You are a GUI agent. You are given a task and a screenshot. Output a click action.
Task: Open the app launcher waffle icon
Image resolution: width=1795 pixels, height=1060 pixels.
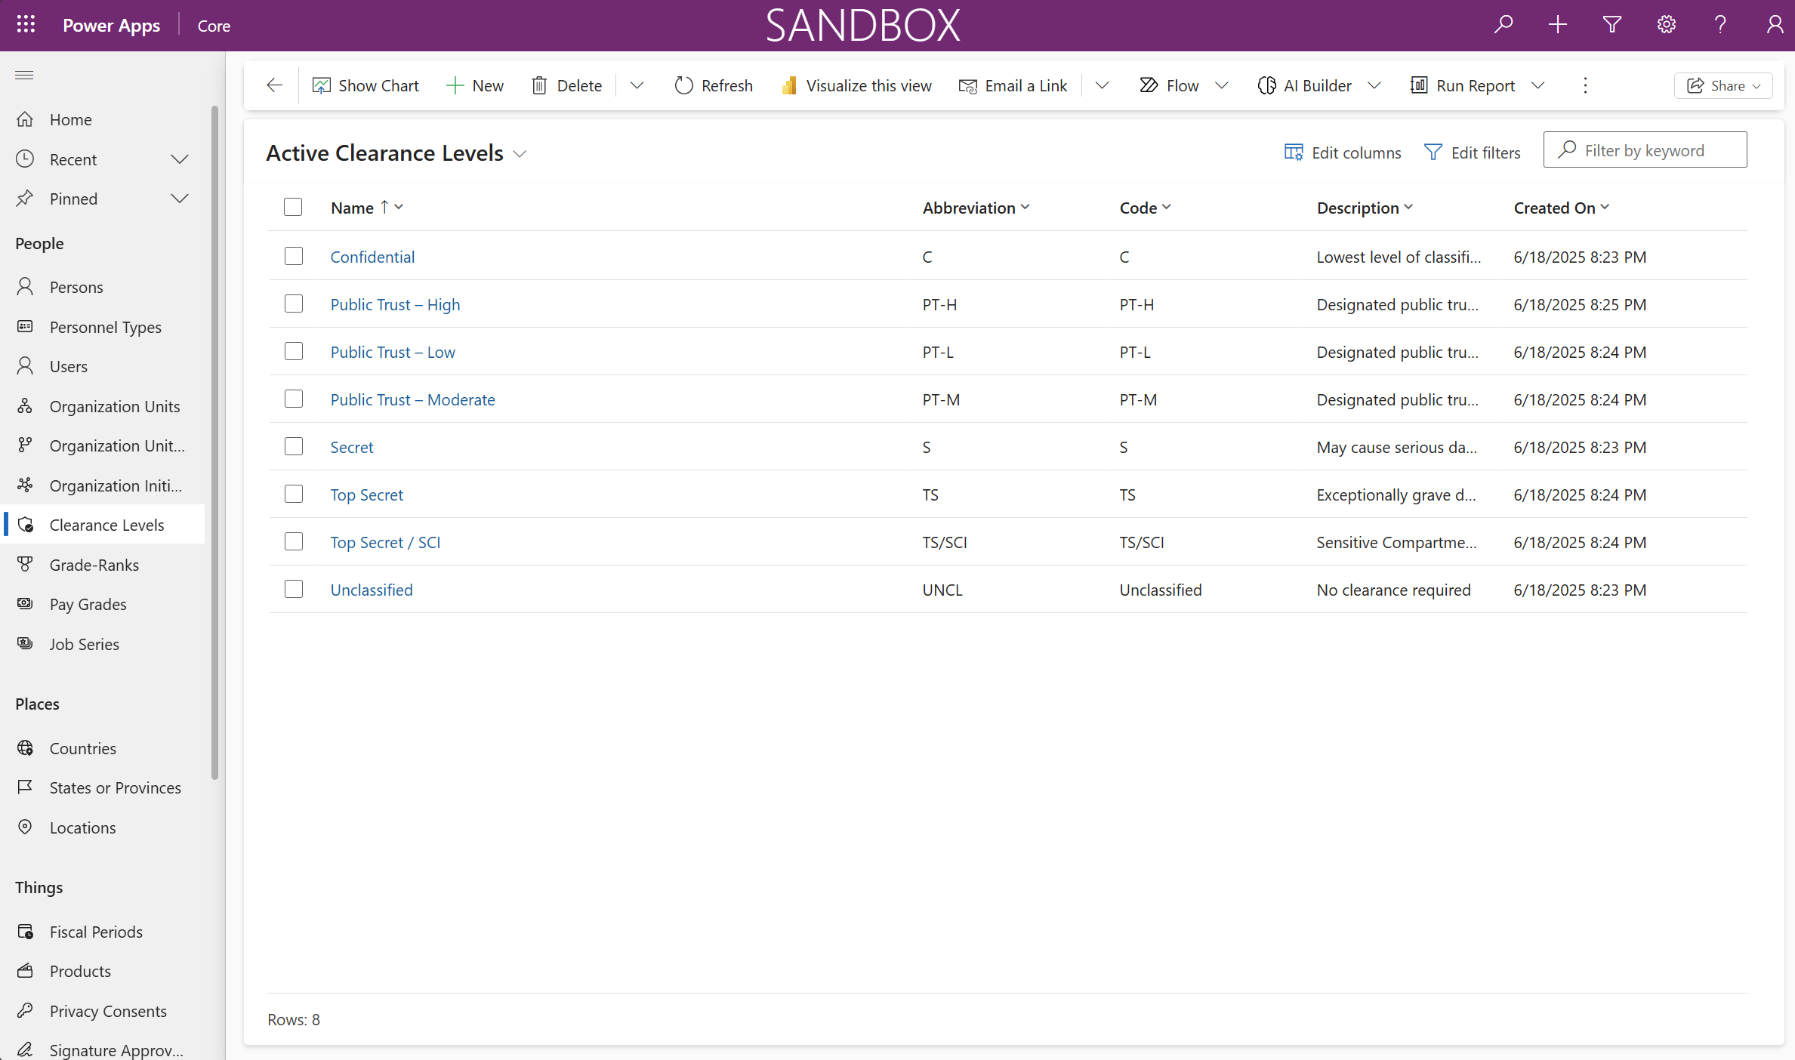[26, 25]
